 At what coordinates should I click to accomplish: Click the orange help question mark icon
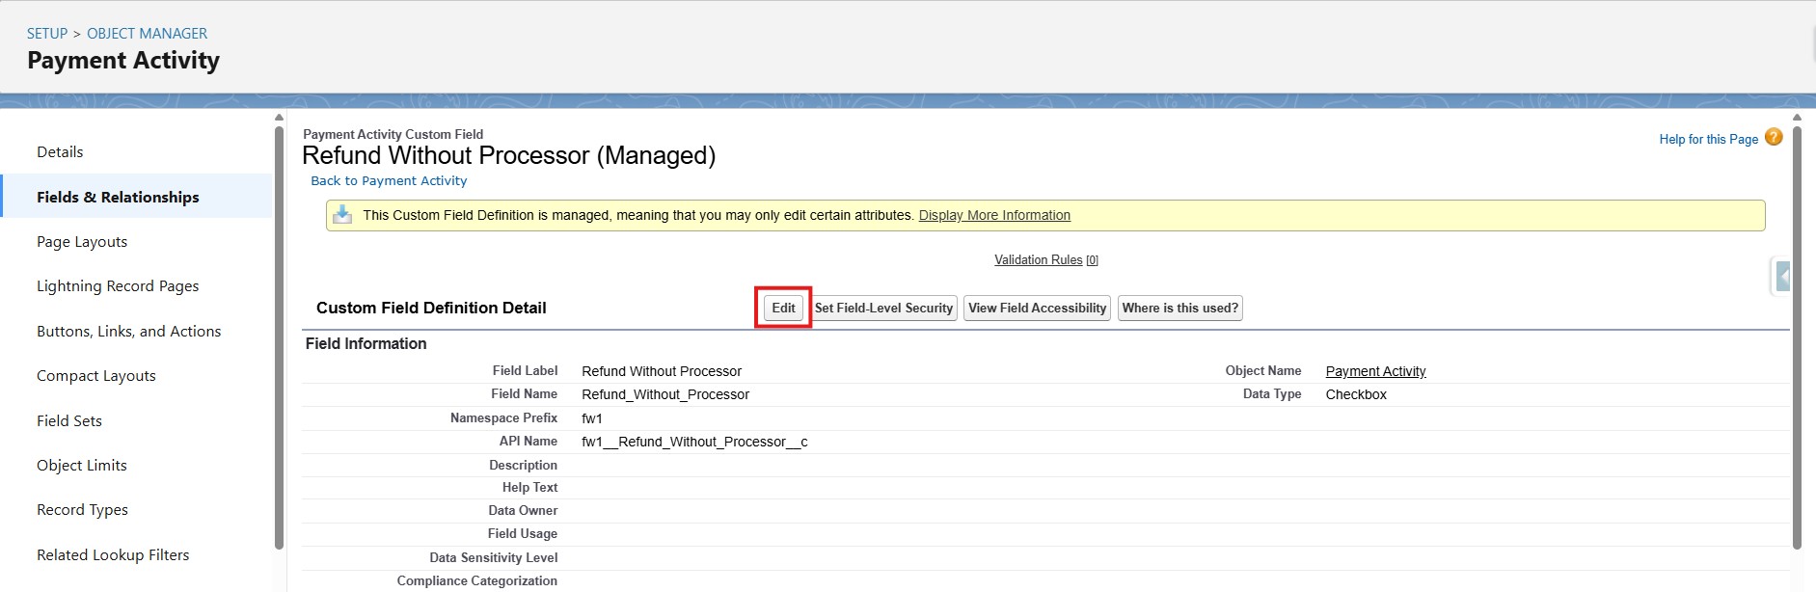point(1774,138)
